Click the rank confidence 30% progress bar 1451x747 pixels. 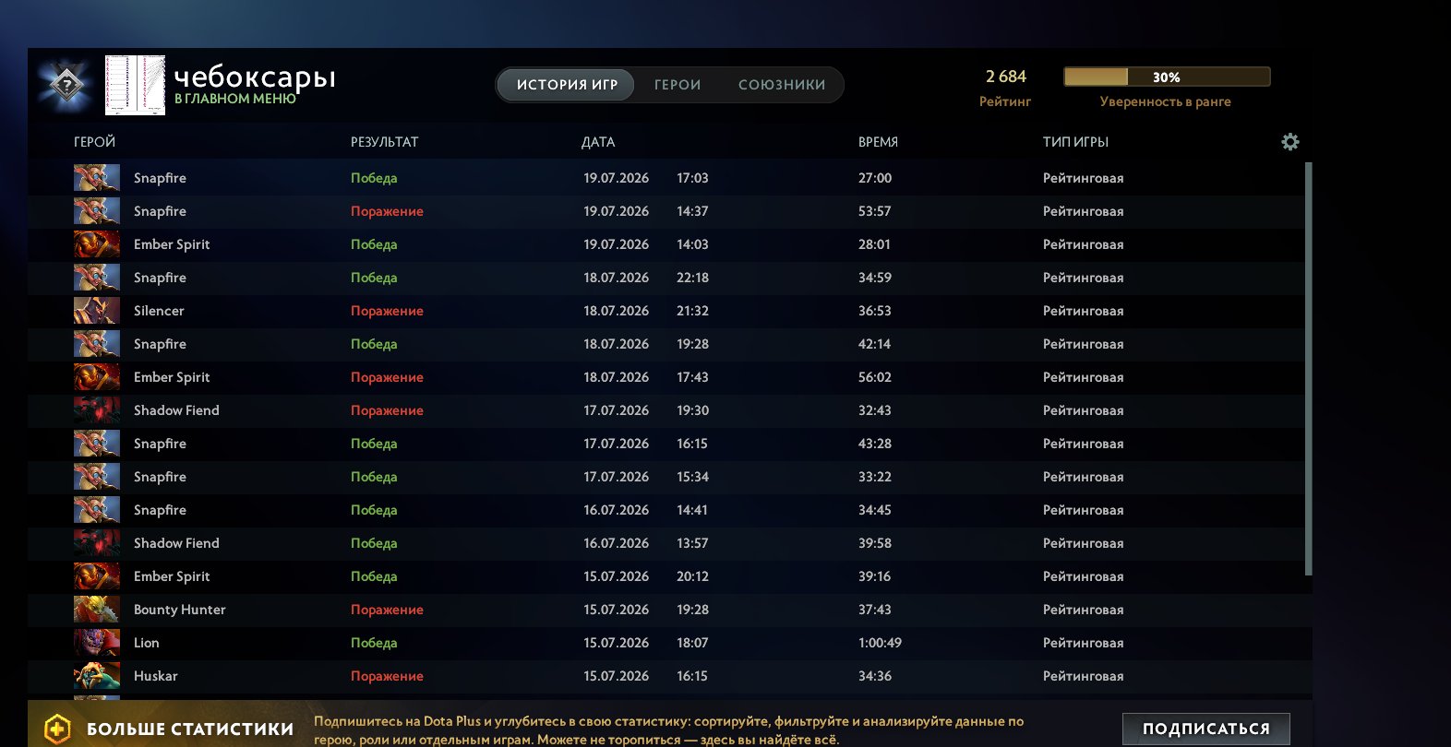(1167, 77)
